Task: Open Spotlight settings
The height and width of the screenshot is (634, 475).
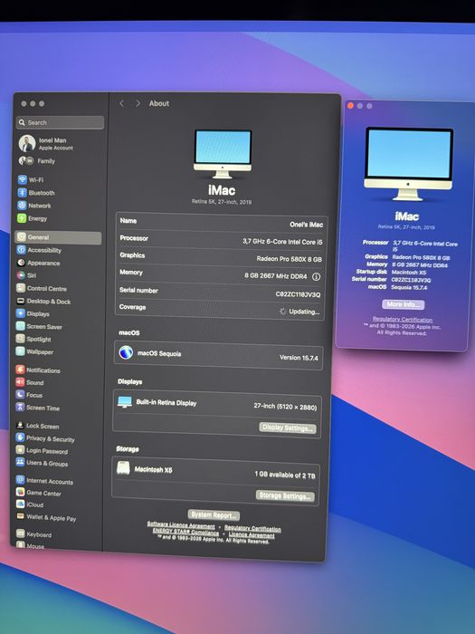Action: 34,339
